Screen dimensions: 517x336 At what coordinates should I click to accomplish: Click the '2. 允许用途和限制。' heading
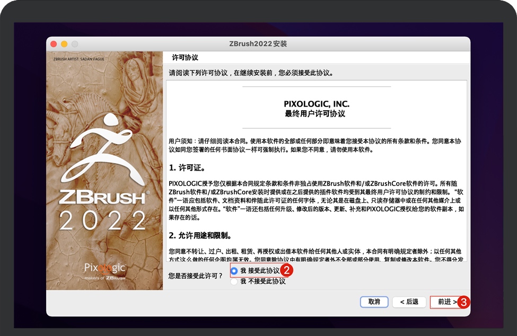coord(200,235)
